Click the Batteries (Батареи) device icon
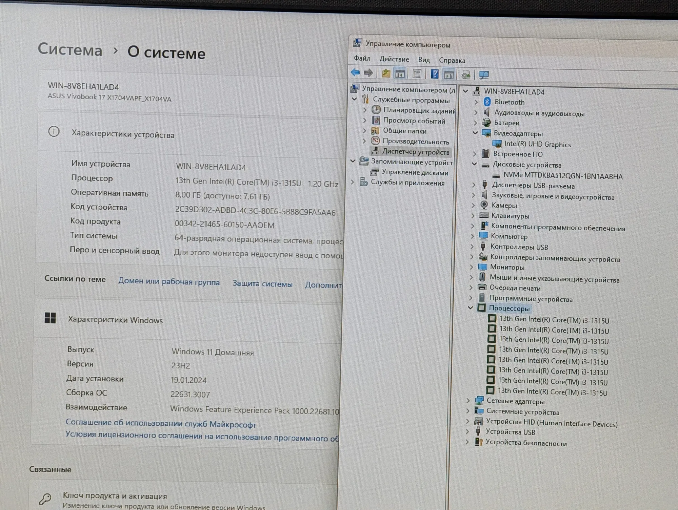This screenshot has height=510, width=678. coord(486,122)
